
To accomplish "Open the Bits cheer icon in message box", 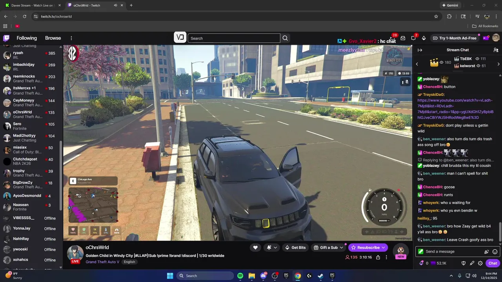I will pos(487,252).
